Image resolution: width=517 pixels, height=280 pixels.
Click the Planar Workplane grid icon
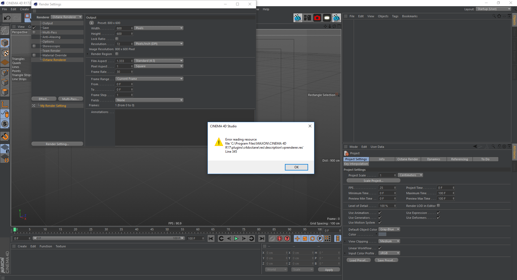click(5, 158)
